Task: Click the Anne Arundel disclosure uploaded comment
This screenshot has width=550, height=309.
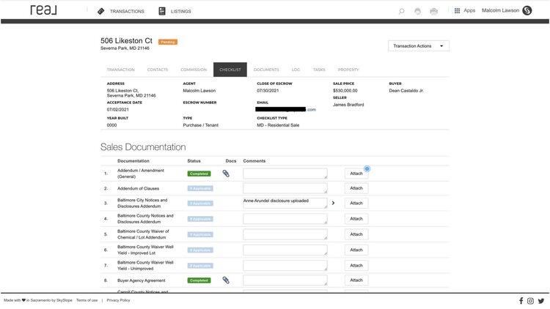Action: (285, 203)
